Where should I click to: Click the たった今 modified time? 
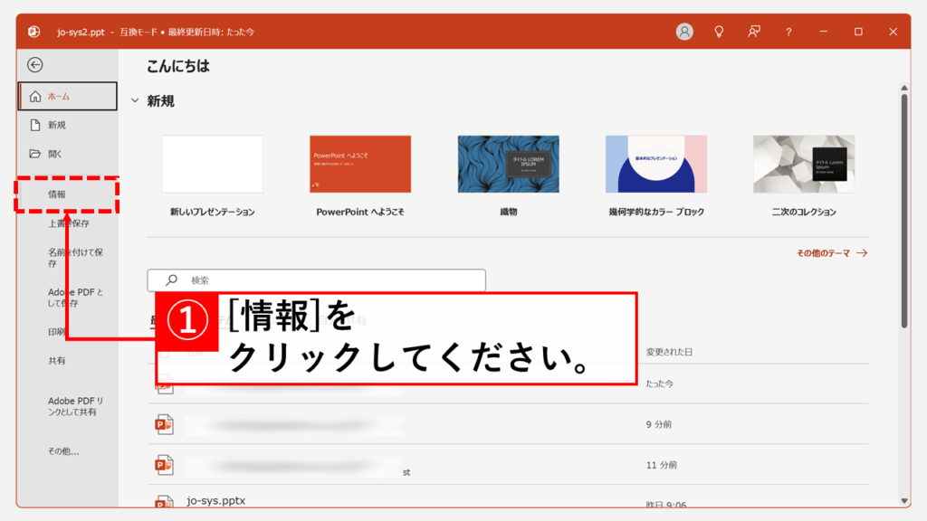[x=659, y=384]
